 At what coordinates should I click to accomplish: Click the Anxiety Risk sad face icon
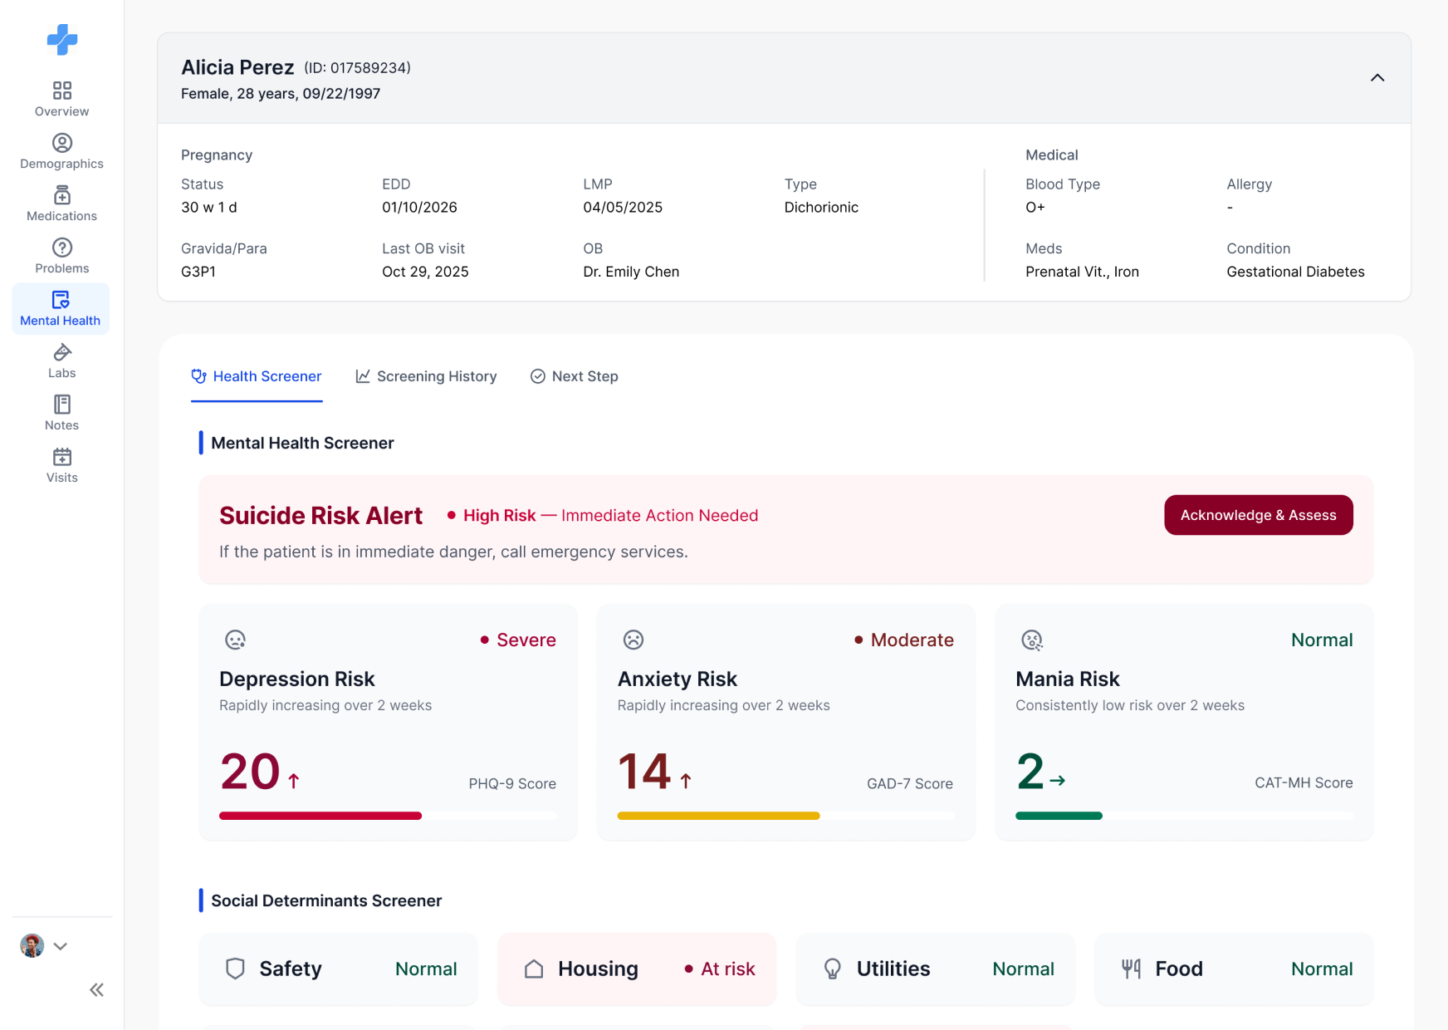click(633, 640)
